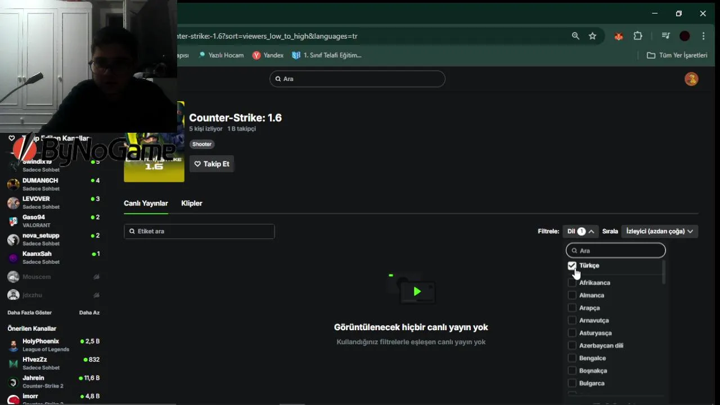This screenshot has height=405, width=720.
Task: Click Daha Az link
Action: (x=89, y=313)
